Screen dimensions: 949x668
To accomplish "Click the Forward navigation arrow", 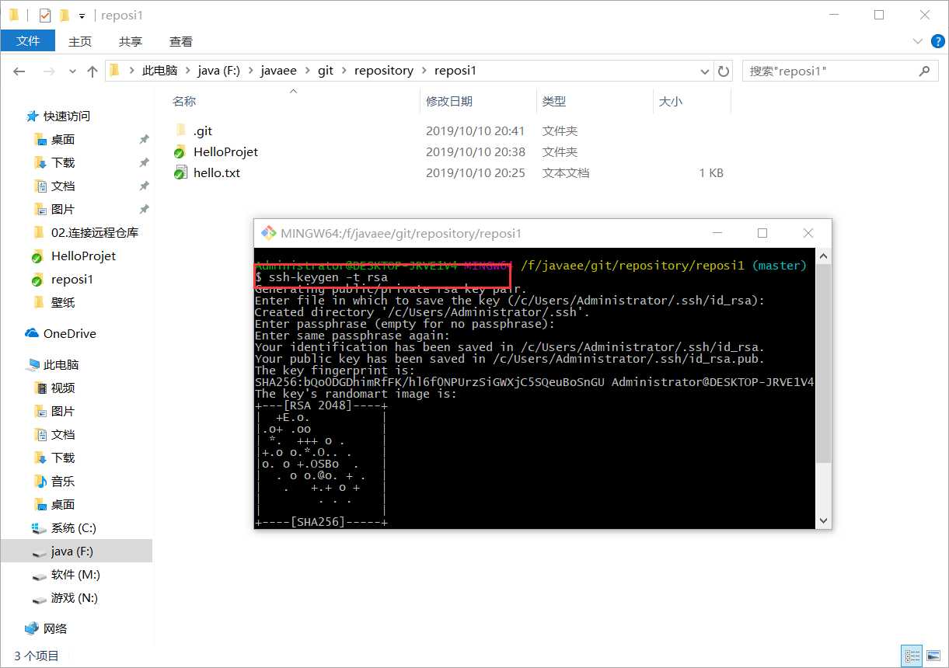I will point(49,71).
